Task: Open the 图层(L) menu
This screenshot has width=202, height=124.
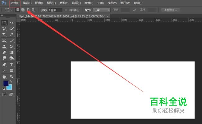Action: (x=51, y=3)
